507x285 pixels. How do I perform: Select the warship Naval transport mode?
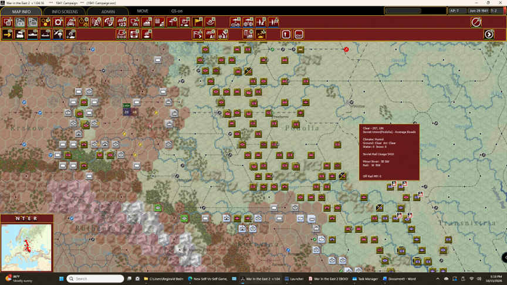(33, 34)
